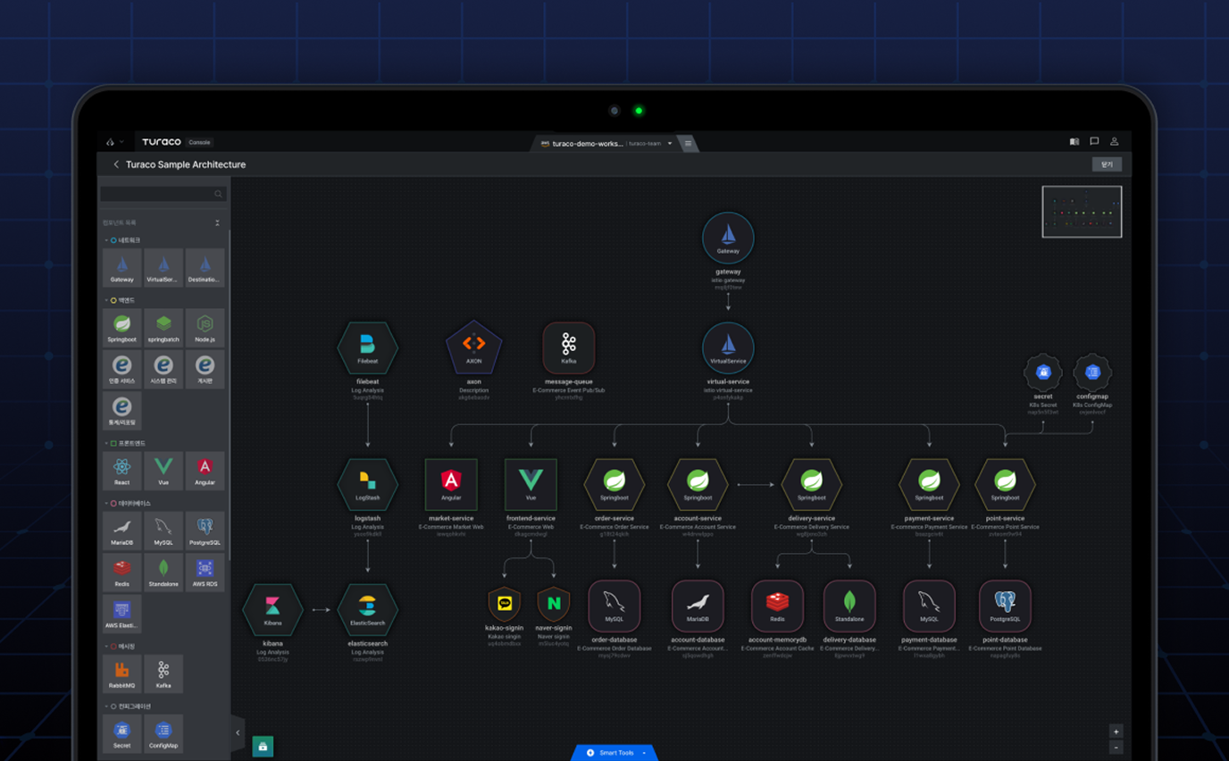Collapse the component sidebar panel
Image resolution: width=1229 pixels, height=761 pixels.
[238, 732]
